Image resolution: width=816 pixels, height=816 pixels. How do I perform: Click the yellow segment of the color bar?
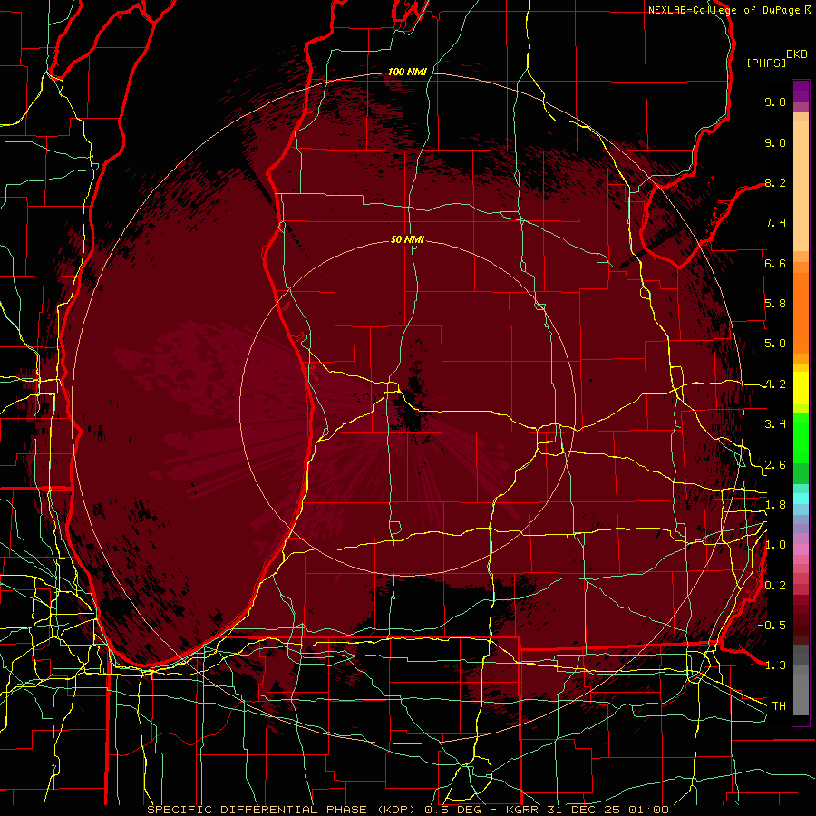point(801,389)
